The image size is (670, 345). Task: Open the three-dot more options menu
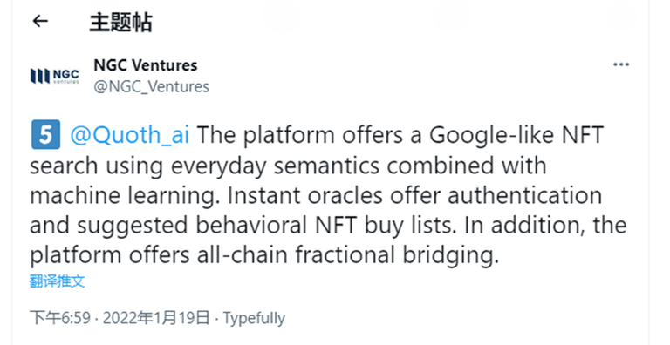pyautogui.click(x=621, y=64)
